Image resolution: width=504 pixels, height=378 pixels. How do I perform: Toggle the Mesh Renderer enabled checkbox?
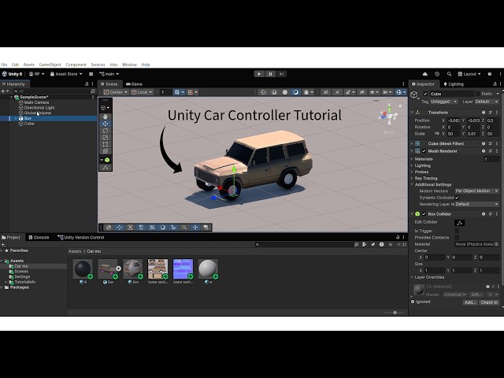pyautogui.click(x=424, y=151)
